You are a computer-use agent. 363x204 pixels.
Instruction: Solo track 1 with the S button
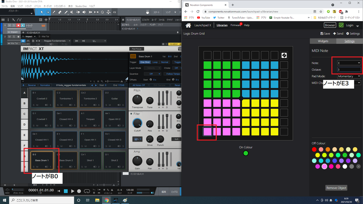tap(14, 25)
